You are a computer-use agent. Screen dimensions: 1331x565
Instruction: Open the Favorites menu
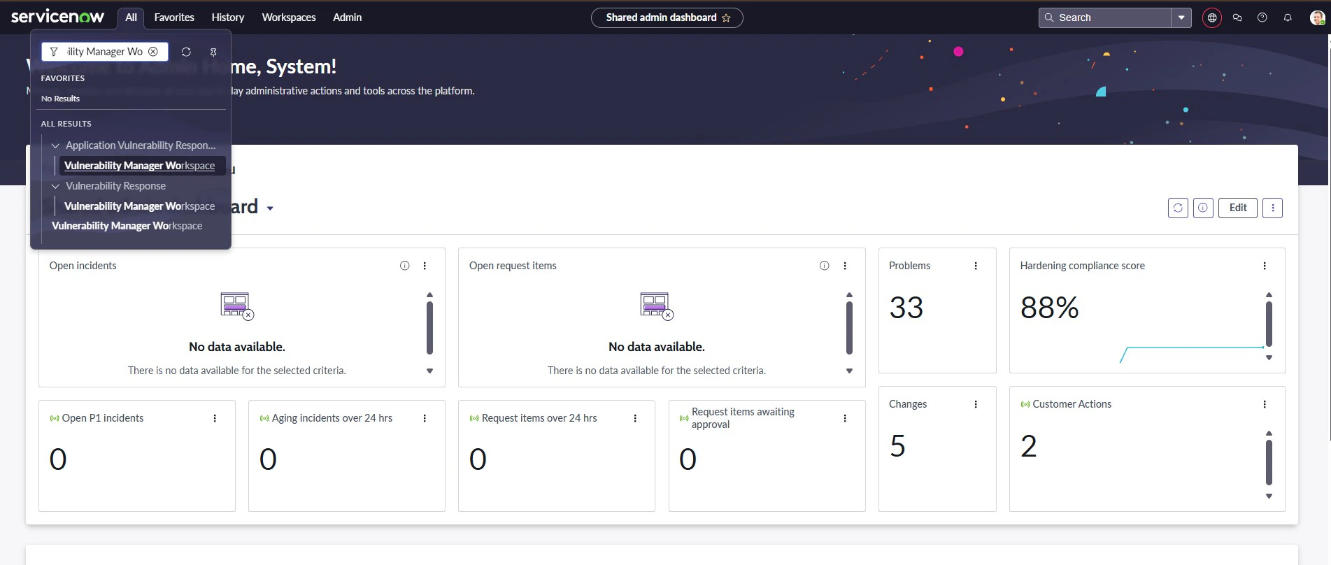[174, 17]
